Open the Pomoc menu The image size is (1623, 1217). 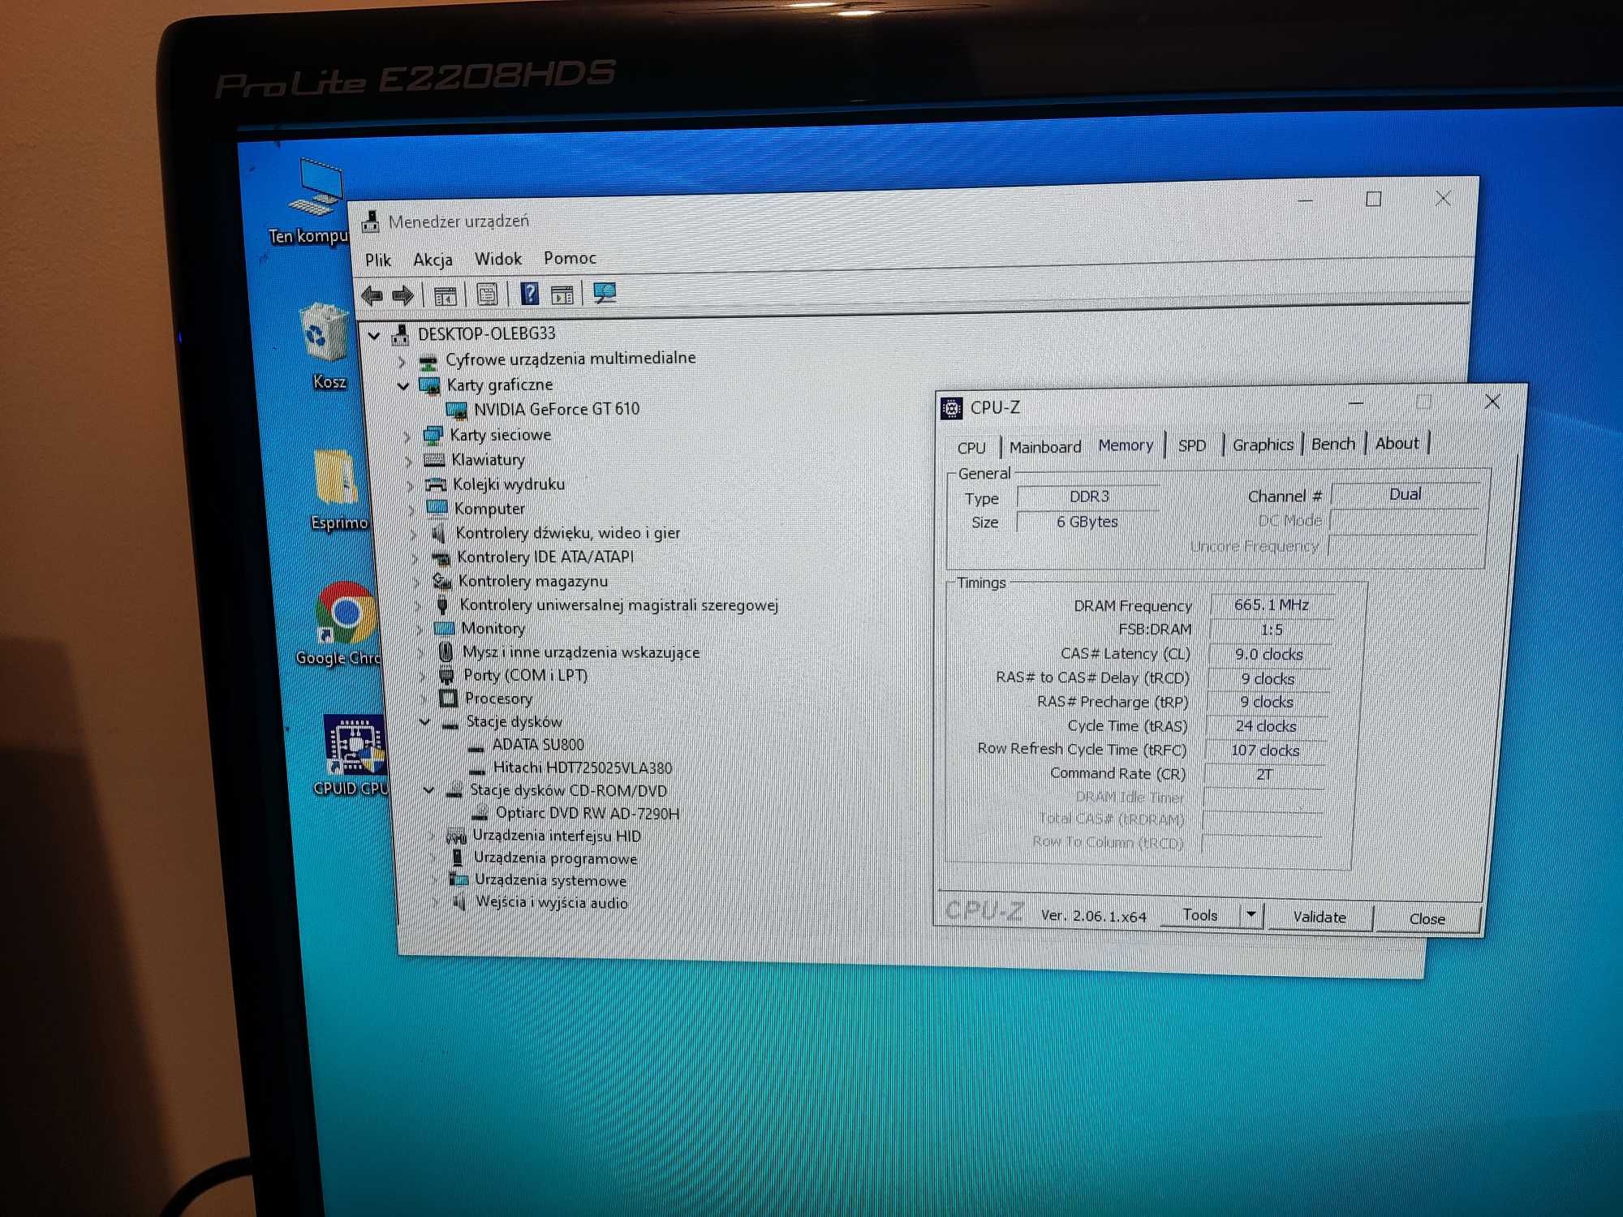[570, 258]
